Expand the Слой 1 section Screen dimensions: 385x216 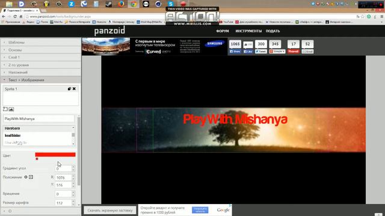click(40, 58)
